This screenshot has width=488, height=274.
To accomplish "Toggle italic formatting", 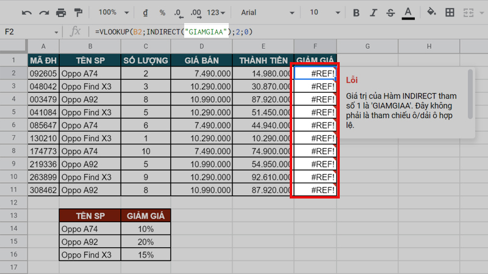I will tap(373, 13).
